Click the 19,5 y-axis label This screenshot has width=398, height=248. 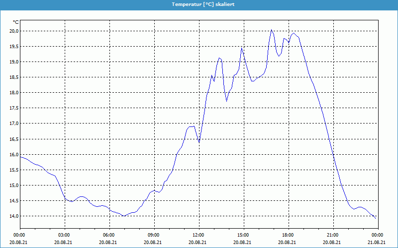[x=13, y=46]
